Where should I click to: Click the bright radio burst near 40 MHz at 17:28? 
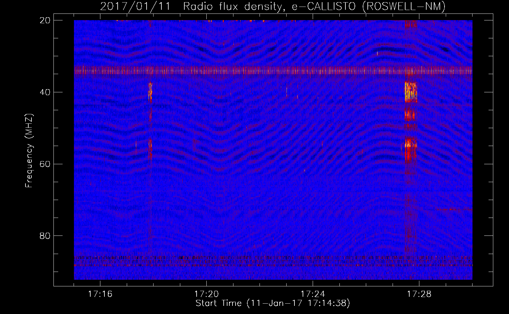[x=411, y=92]
